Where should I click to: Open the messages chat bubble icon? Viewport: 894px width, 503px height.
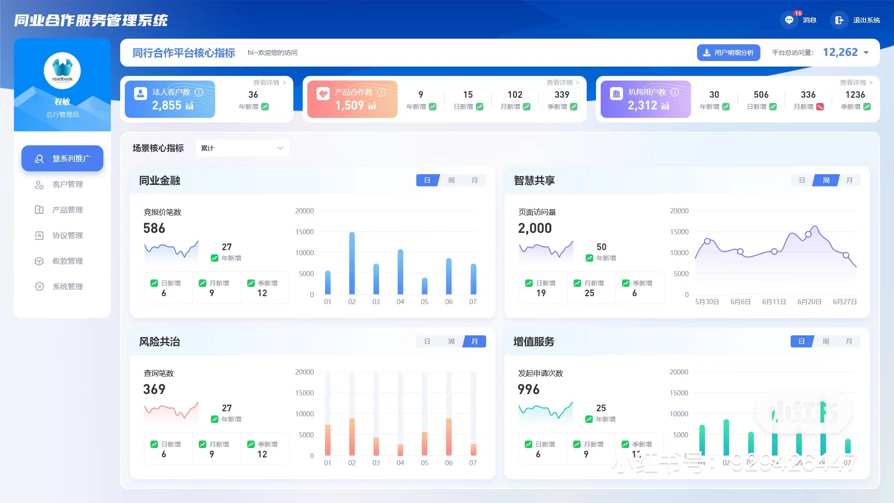[789, 20]
